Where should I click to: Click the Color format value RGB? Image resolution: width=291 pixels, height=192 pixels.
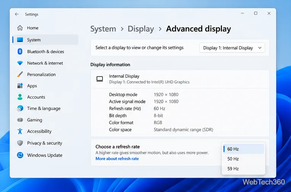point(158,123)
